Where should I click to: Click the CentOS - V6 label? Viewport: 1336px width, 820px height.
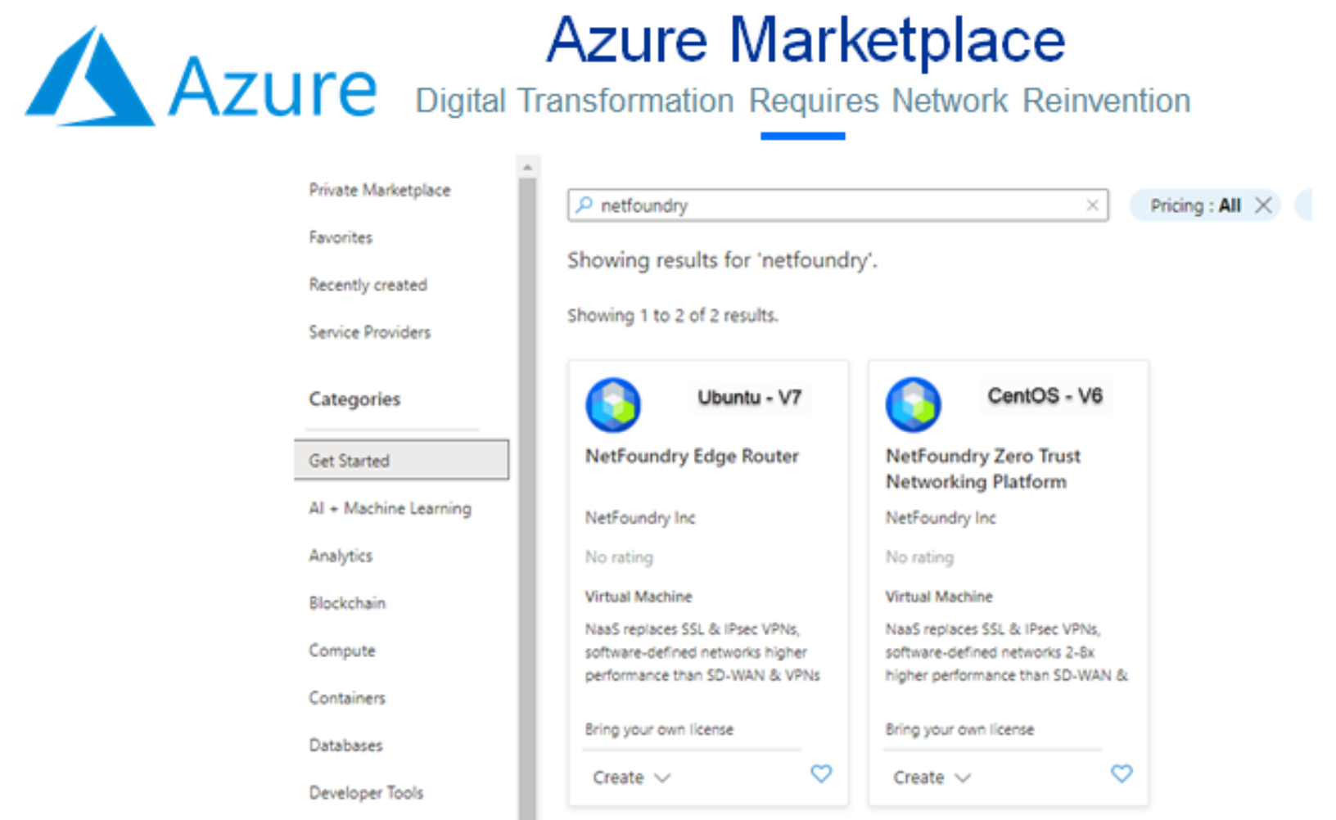click(x=1045, y=396)
